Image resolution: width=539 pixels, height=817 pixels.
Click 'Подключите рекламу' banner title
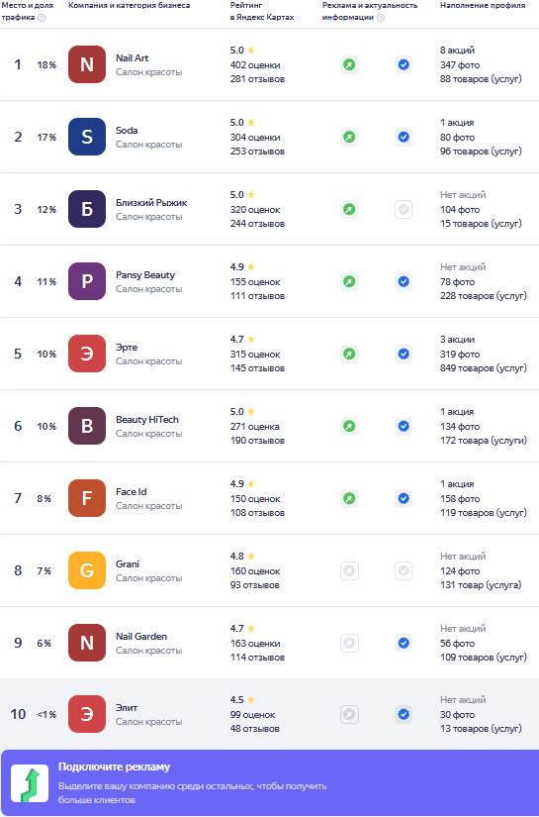click(114, 766)
